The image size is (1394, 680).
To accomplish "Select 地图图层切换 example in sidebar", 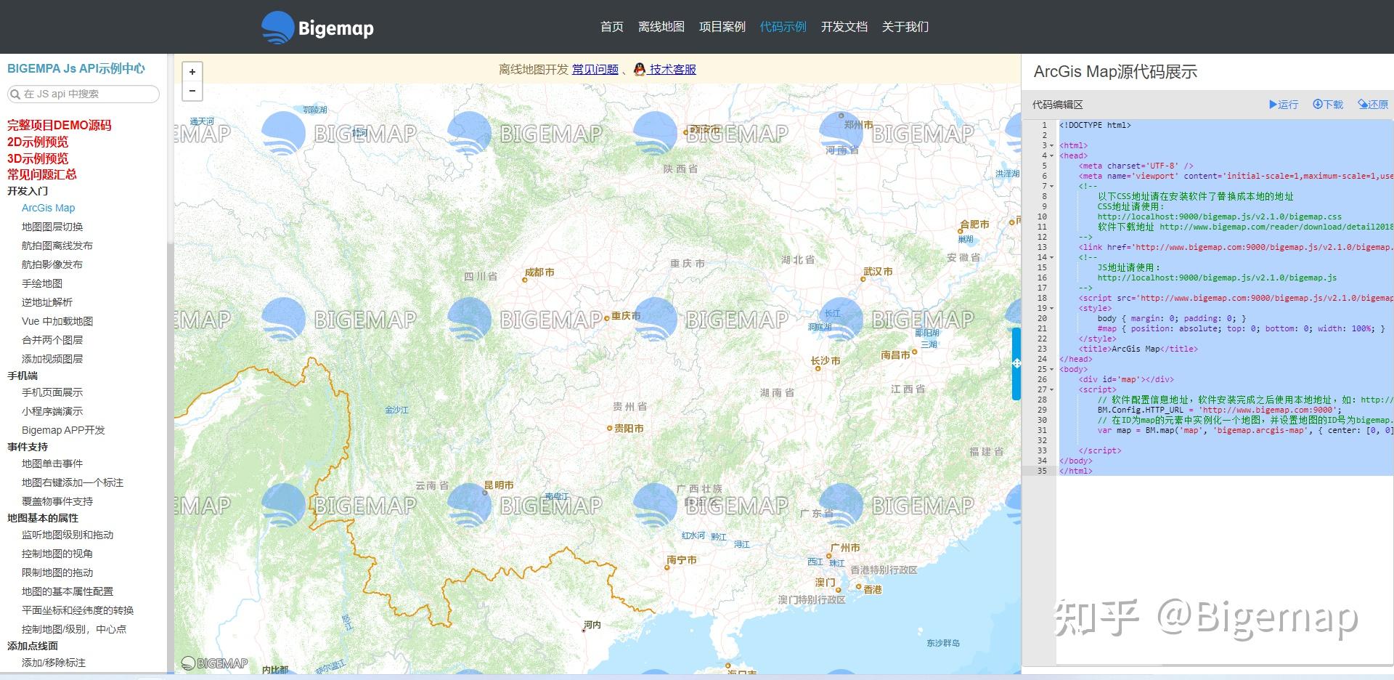I will [x=52, y=227].
